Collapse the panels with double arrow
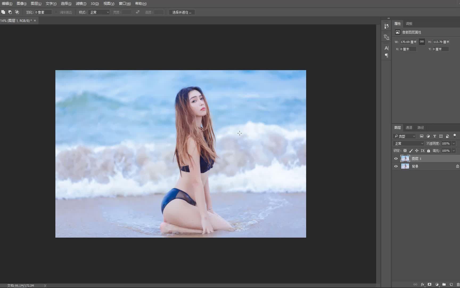 coord(389,18)
